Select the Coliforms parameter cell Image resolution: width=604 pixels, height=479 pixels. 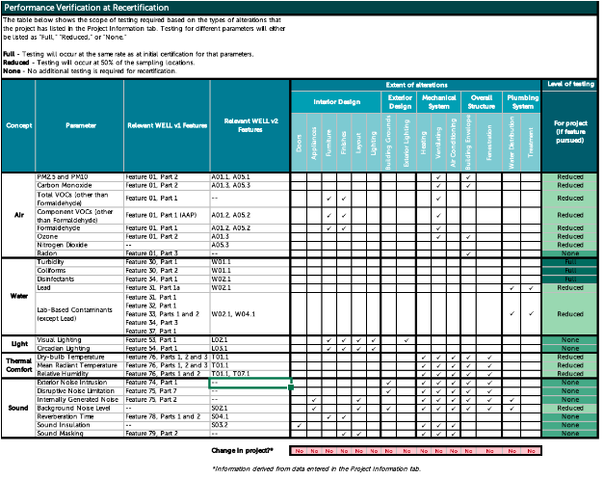pos(80,271)
